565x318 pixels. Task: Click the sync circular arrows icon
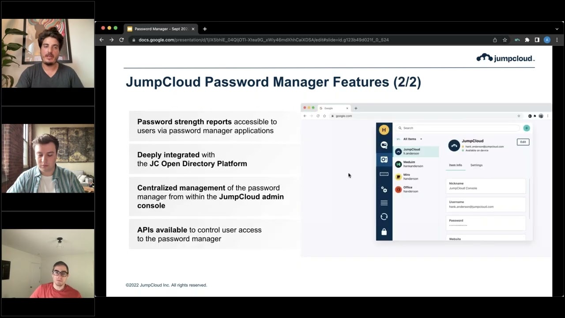pos(384,216)
